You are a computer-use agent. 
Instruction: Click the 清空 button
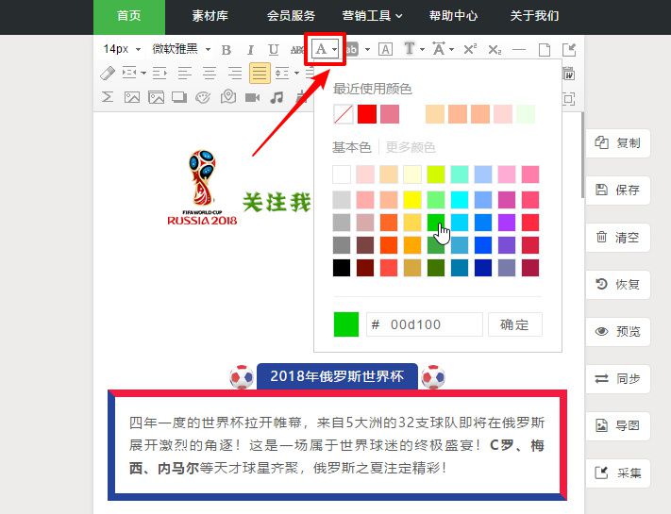(x=618, y=238)
